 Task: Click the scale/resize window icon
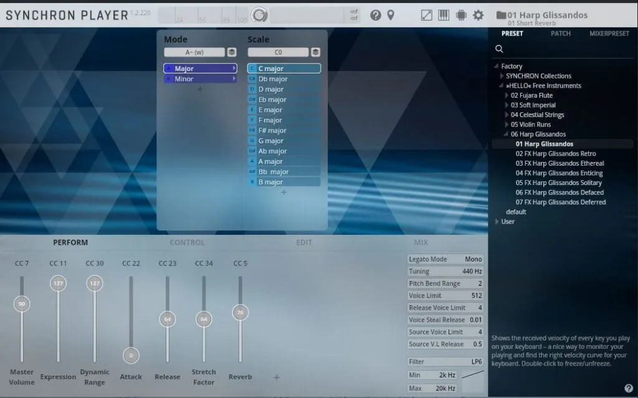pos(426,14)
